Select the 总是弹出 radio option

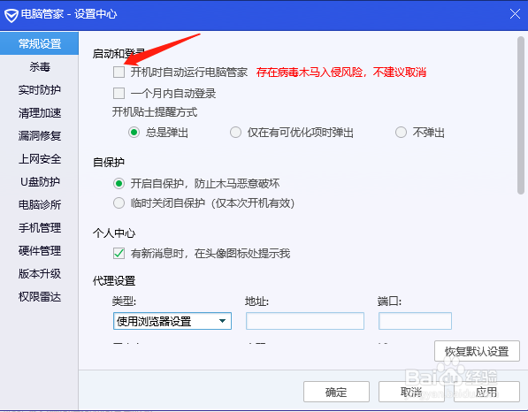(134, 133)
